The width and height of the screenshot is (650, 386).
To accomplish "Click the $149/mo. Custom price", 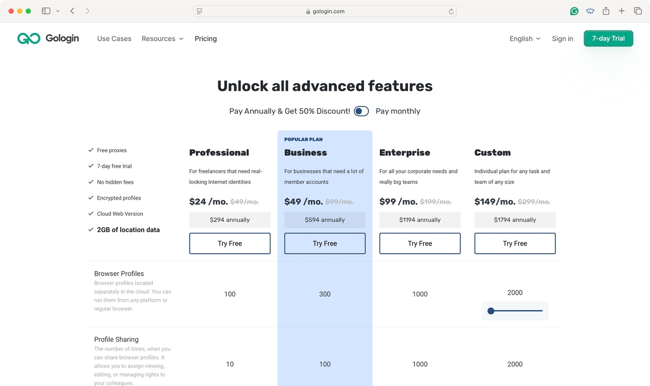I will (x=495, y=202).
